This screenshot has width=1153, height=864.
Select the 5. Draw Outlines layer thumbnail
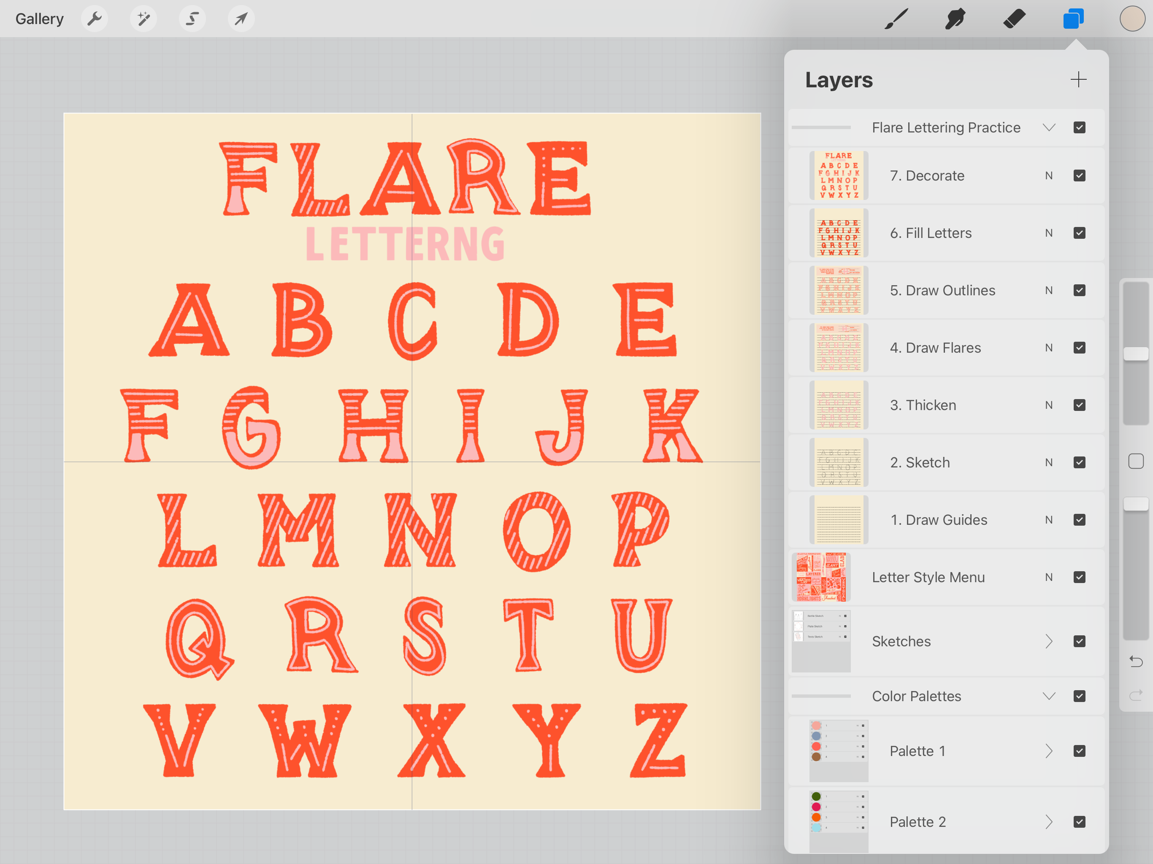coord(838,290)
